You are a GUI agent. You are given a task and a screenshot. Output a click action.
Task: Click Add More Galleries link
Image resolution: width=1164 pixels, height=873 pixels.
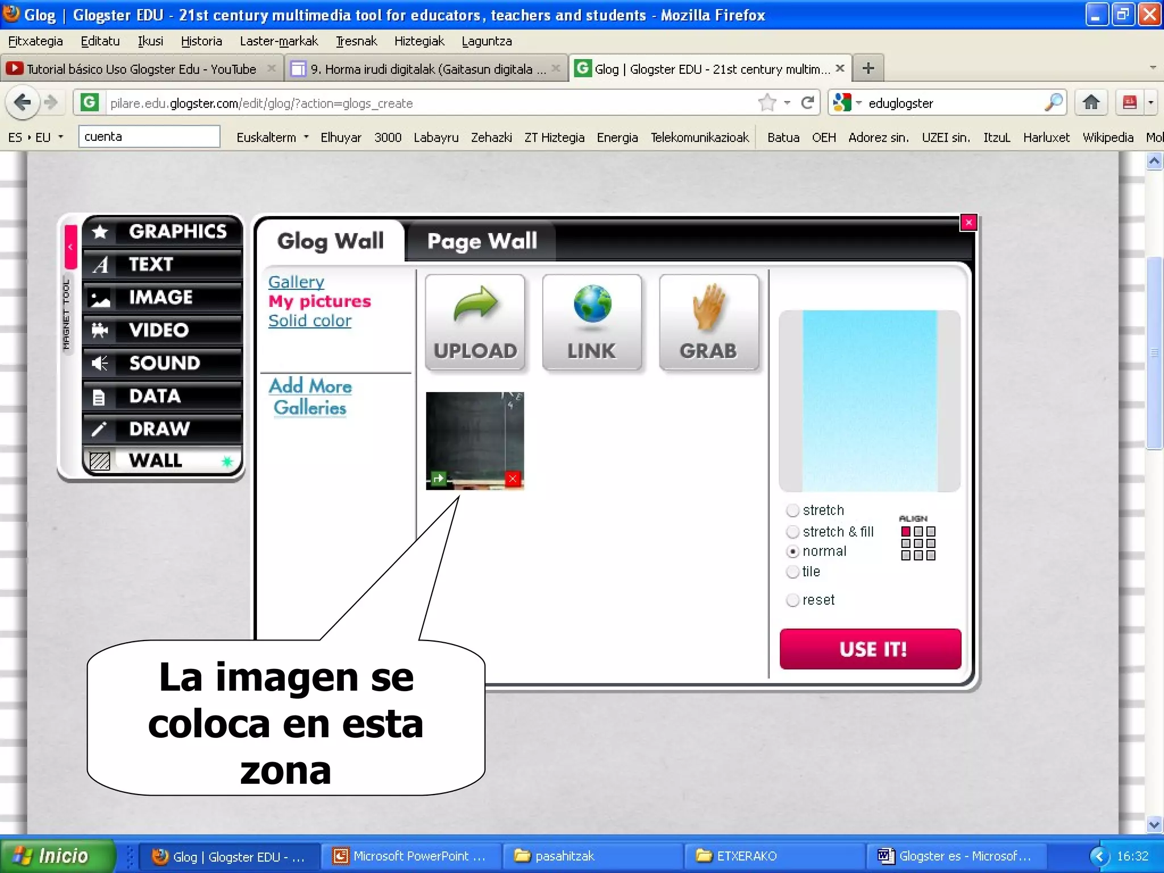coord(310,397)
